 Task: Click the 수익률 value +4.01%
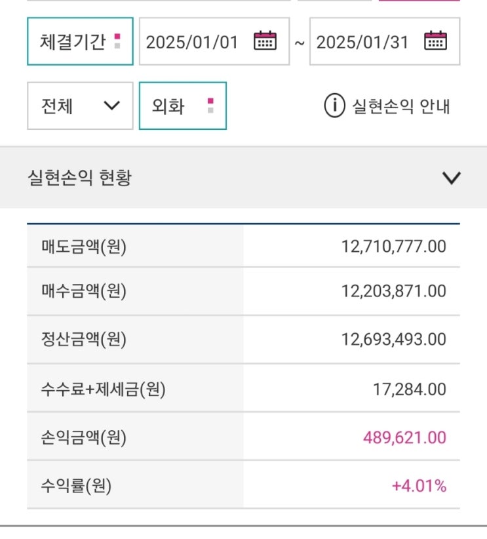coord(419,486)
